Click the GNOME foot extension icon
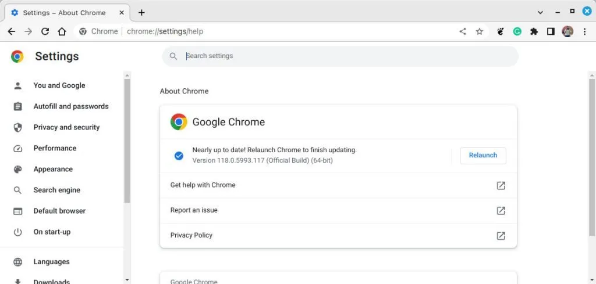Viewport: 596px width, 284px height. pyautogui.click(x=501, y=31)
